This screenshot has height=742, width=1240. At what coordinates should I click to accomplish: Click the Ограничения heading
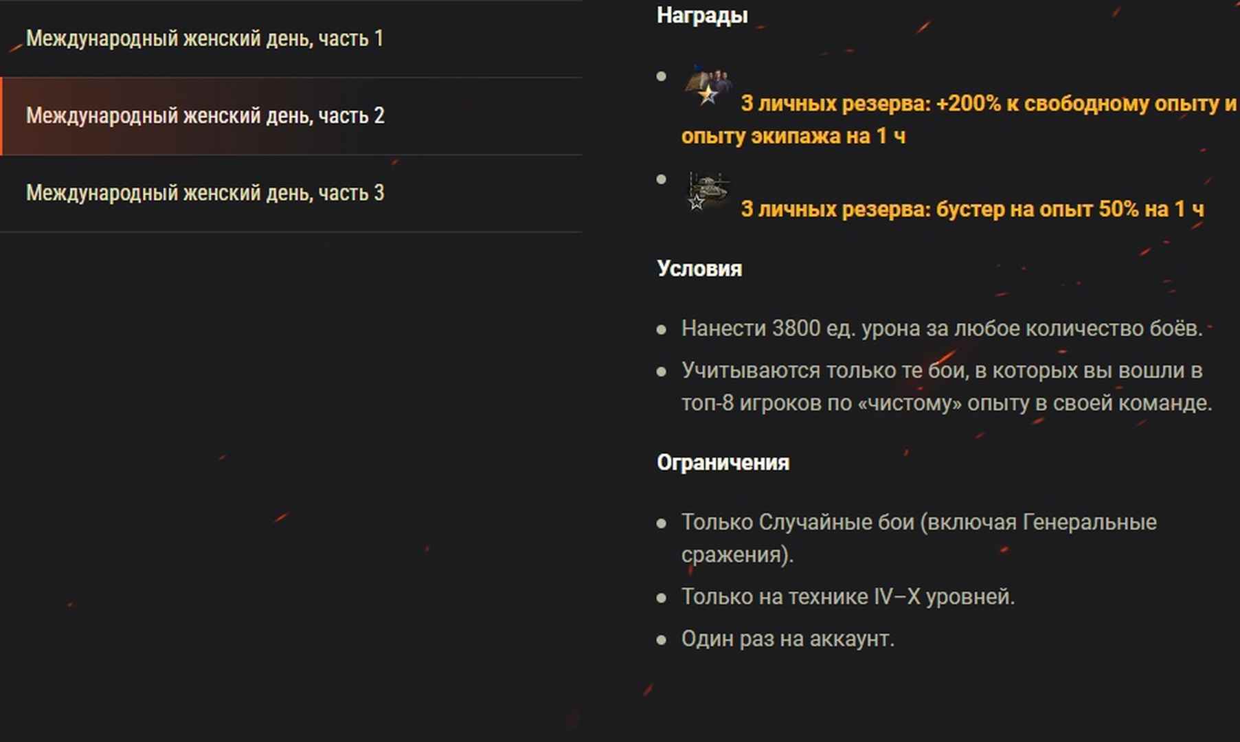pyautogui.click(x=723, y=462)
